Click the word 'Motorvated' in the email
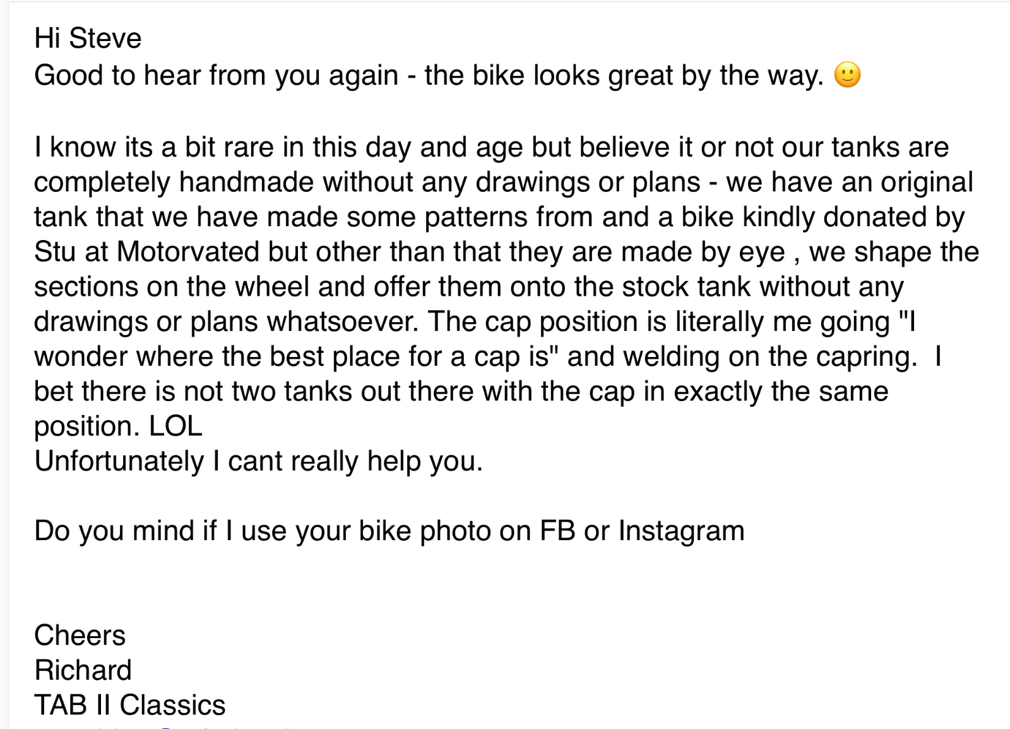The image size is (1010, 729). click(188, 252)
